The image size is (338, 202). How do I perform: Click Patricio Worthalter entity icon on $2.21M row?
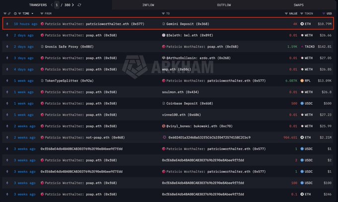tap(42, 137)
